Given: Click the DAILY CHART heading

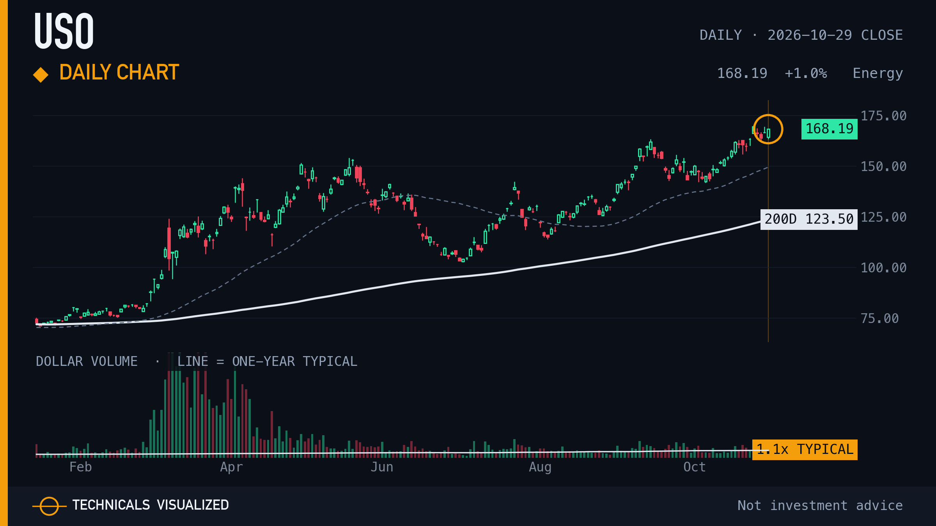Looking at the screenshot, I should point(119,72).
